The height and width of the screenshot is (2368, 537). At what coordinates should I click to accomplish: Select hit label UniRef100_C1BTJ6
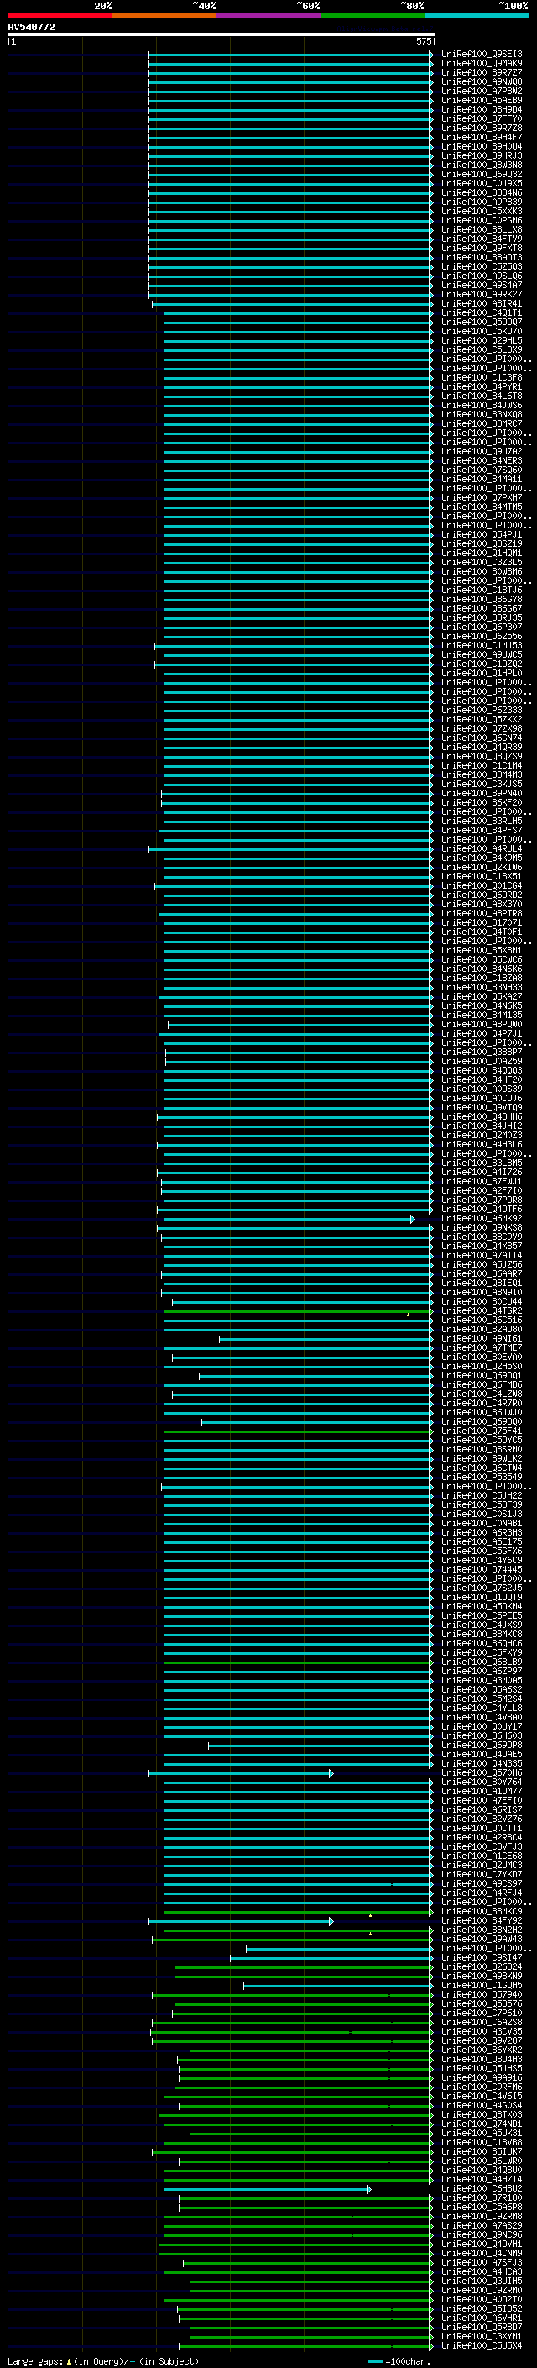482,591
